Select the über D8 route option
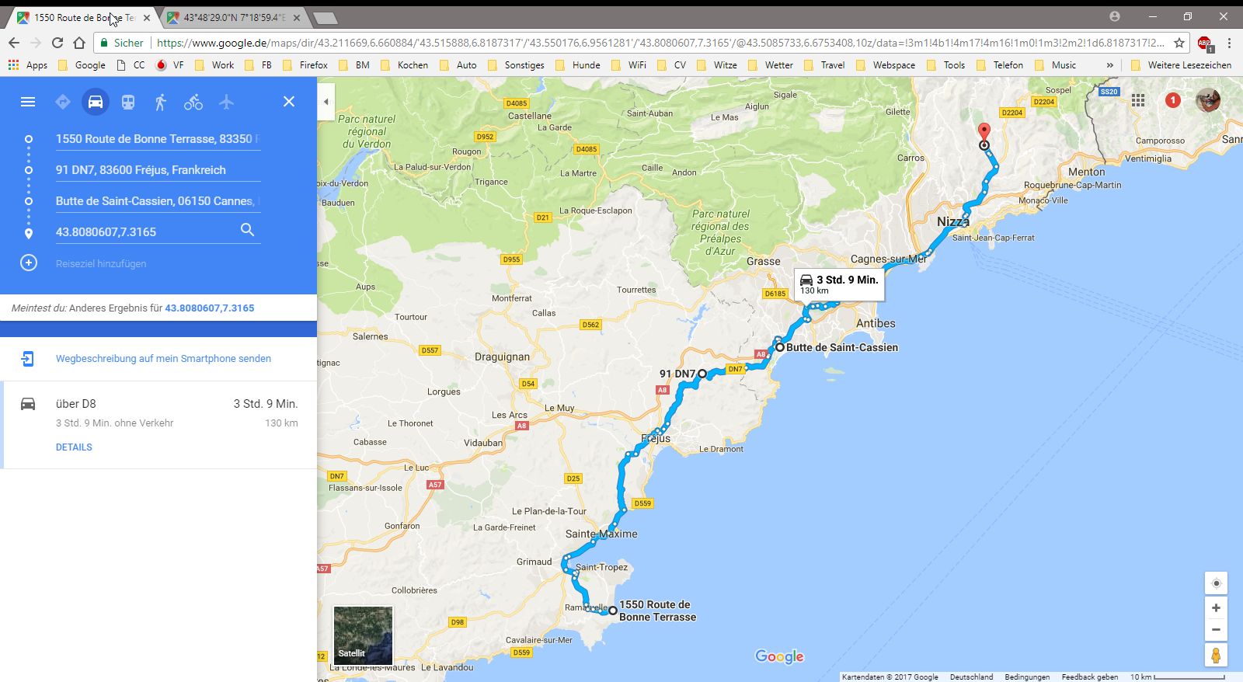This screenshot has width=1243, height=682. click(159, 424)
